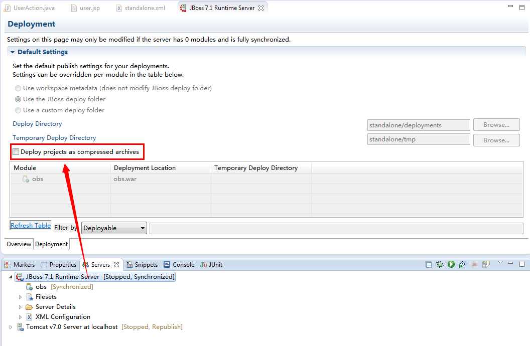Select the obs module table row
530x346 pixels.
point(267,179)
